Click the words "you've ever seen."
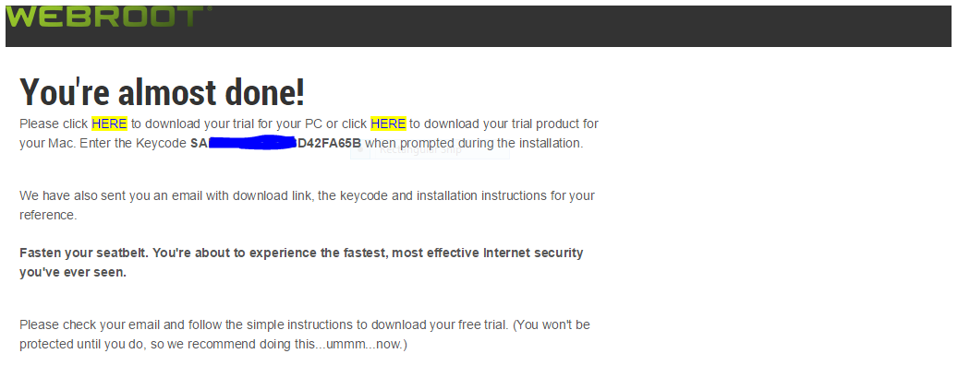 [72, 272]
